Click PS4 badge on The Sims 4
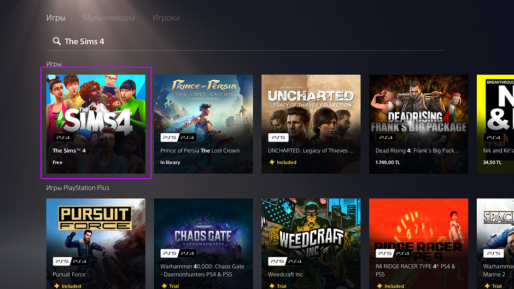The height and width of the screenshot is (289, 514). click(x=63, y=138)
